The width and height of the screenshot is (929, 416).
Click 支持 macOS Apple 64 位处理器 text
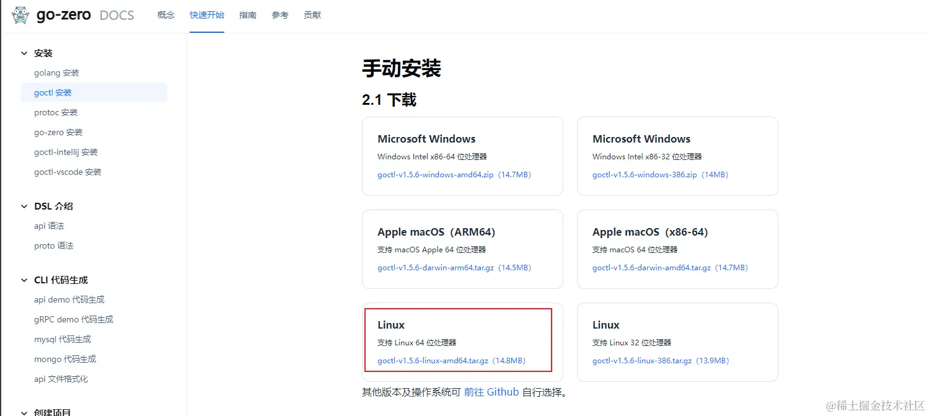point(431,250)
